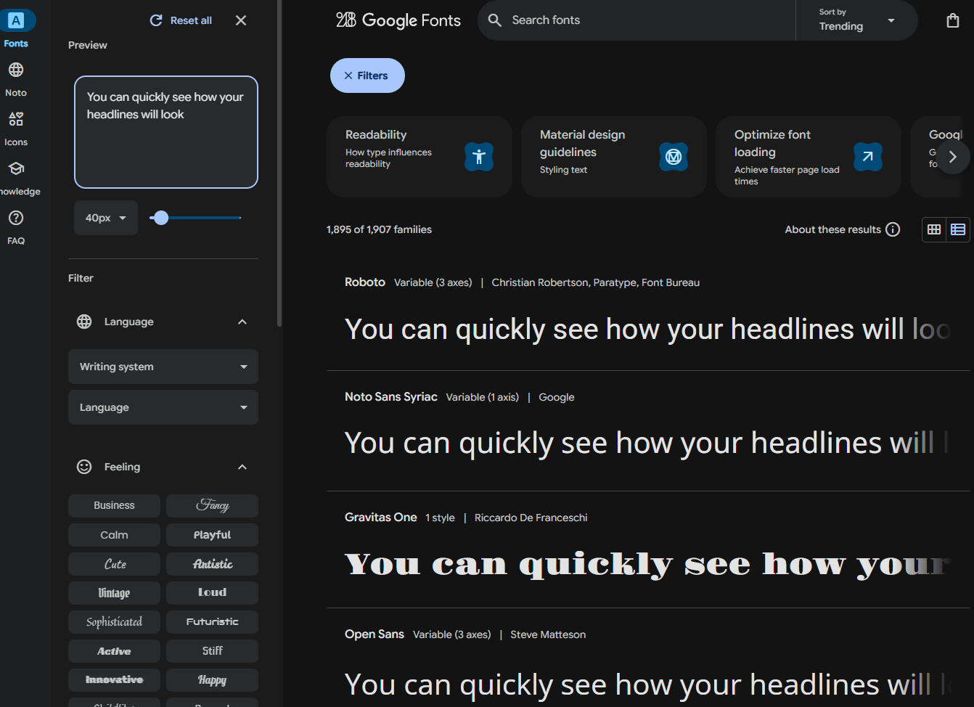974x707 pixels.
Task: Click the preview font size slider handle
Action: pyautogui.click(x=161, y=218)
